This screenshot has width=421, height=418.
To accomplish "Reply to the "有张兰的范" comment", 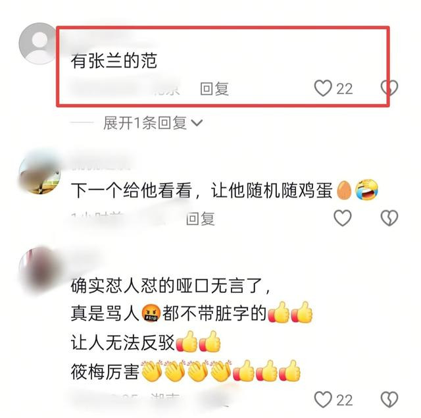I will (x=214, y=89).
